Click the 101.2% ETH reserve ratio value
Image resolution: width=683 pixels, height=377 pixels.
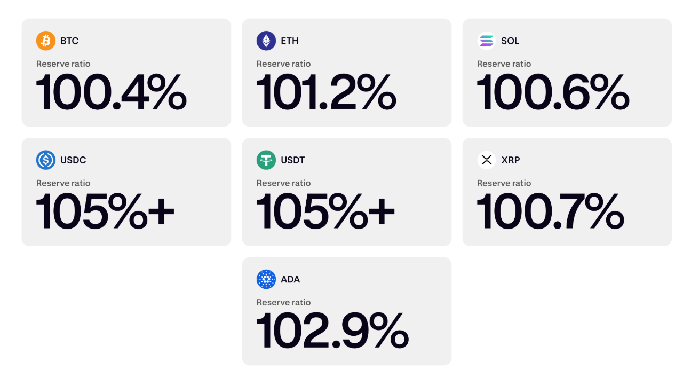point(326,92)
